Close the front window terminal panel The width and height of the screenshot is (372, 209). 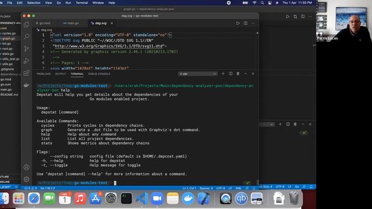click(253, 74)
